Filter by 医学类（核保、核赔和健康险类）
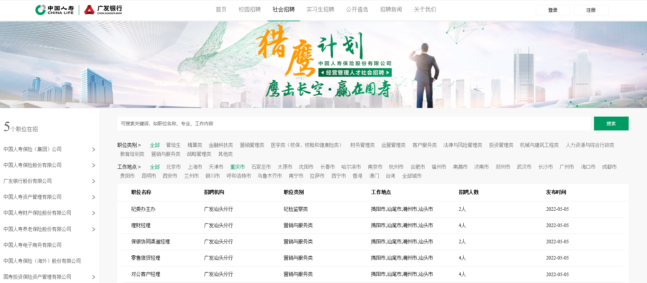Screen dimensions: 647x283 [x=307, y=145]
